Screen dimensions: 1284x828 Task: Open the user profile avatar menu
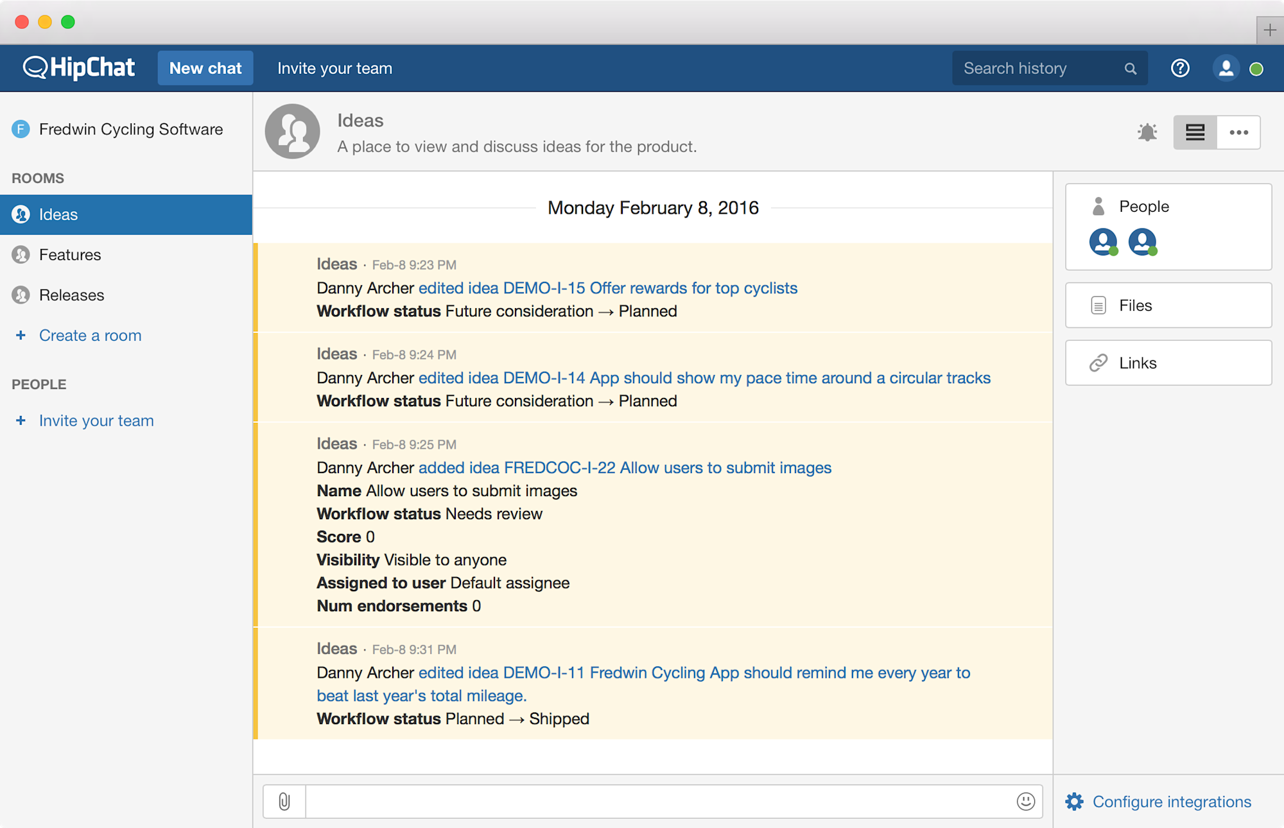[x=1226, y=68]
